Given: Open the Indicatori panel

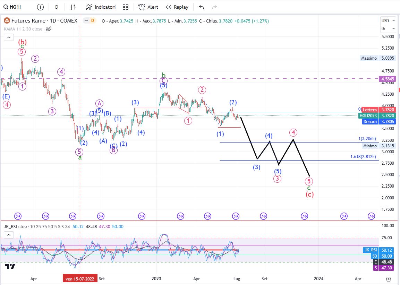Looking at the screenshot, I should pyautogui.click(x=101, y=7).
